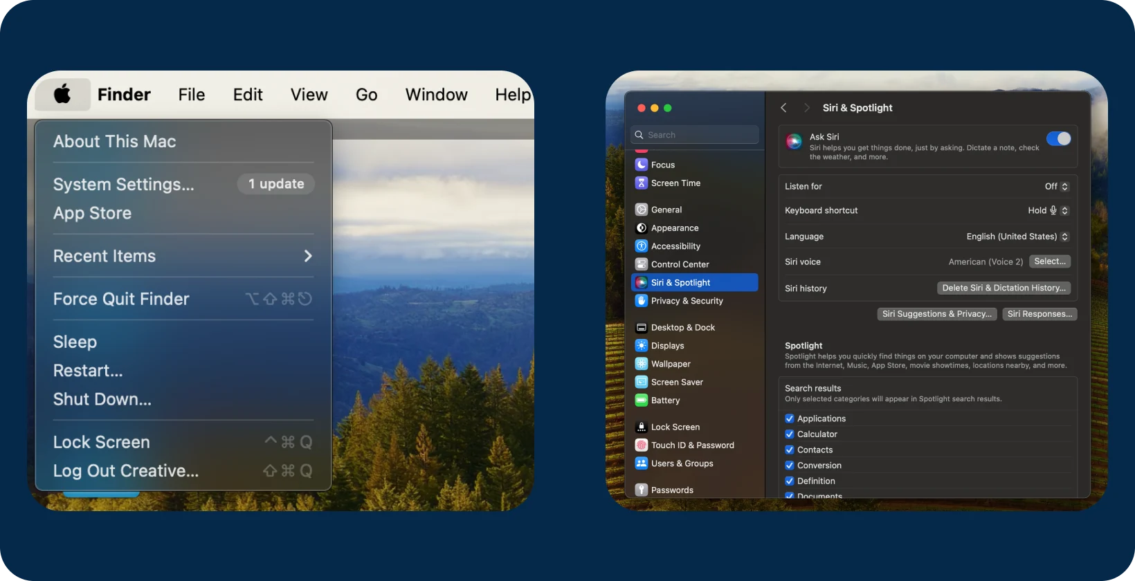Viewport: 1135px width, 581px height.
Task: Uncheck the Applications search result
Action: [x=790, y=418]
